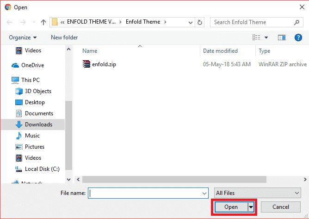Select ENFOLD THEME V... breadcrumb
The image size is (309, 219).
[91, 22]
